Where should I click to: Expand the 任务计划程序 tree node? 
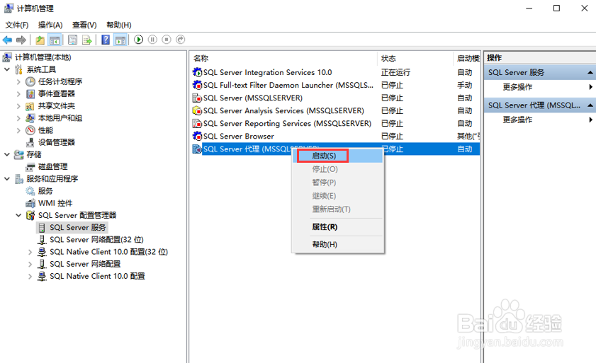click(18, 81)
